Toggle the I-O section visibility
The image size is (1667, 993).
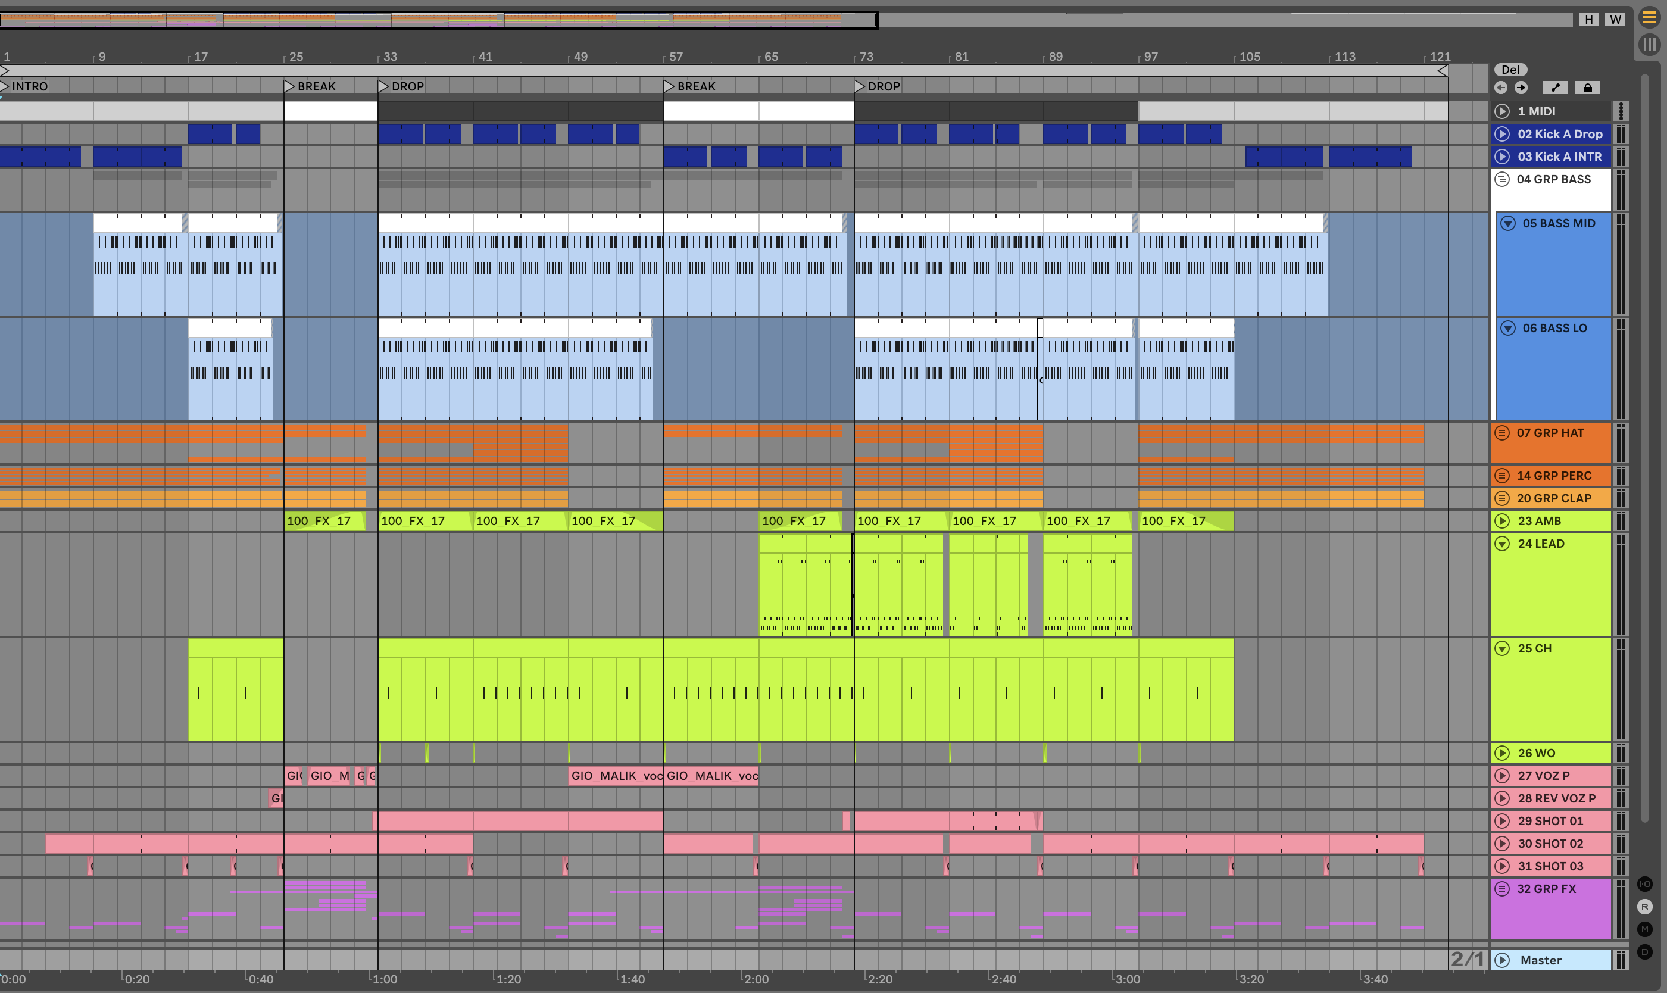[1645, 884]
